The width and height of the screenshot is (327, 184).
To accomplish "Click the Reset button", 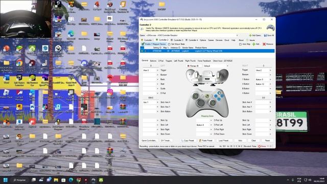I will pos(267,141).
